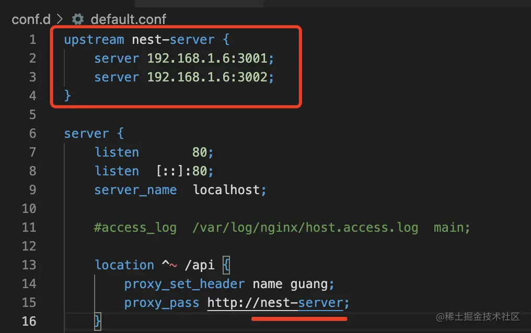This screenshot has width=531, height=333.
Task: Click the closing brace on line 16
Action: click(x=98, y=321)
